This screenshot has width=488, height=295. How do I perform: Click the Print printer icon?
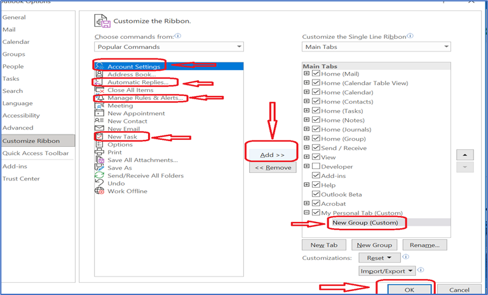[99, 152]
